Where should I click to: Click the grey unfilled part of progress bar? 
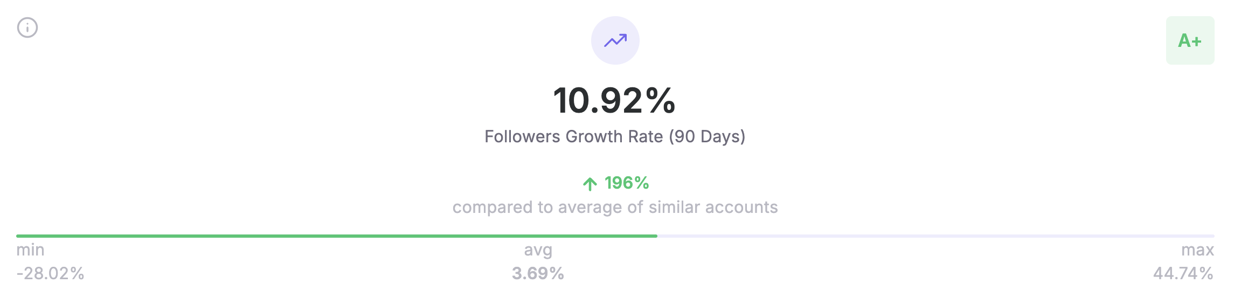(x=936, y=236)
